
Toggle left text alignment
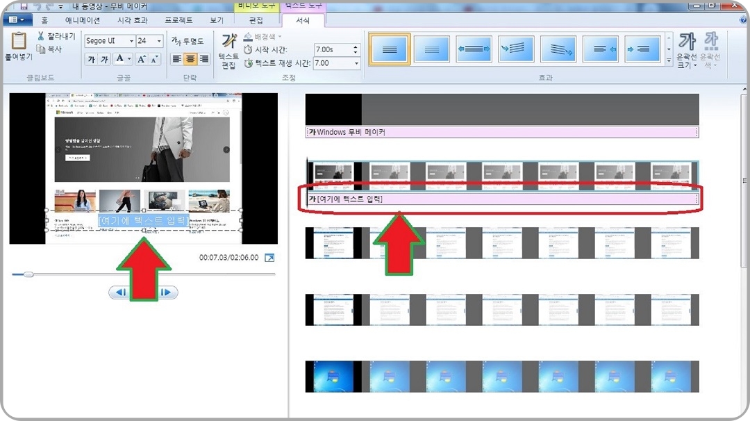coord(177,59)
